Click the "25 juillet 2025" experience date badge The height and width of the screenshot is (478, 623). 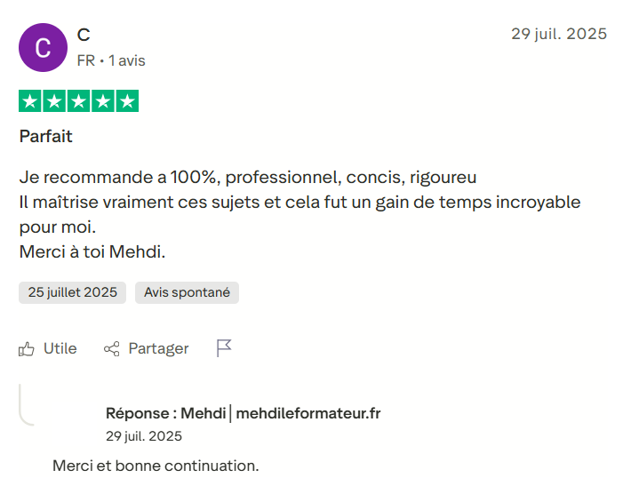point(73,292)
